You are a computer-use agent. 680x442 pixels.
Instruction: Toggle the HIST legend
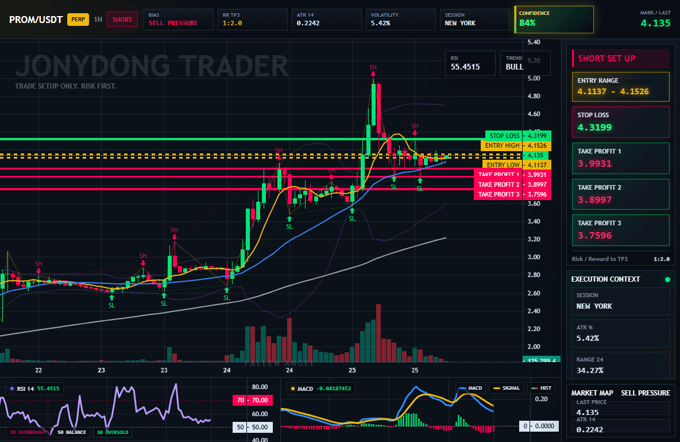tap(541, 388)
